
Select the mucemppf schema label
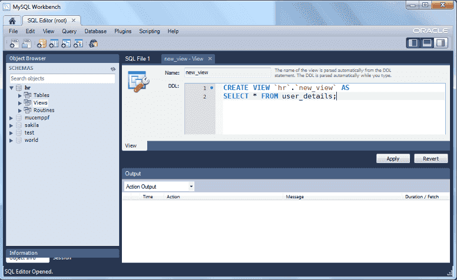click(x=37, y=118)
